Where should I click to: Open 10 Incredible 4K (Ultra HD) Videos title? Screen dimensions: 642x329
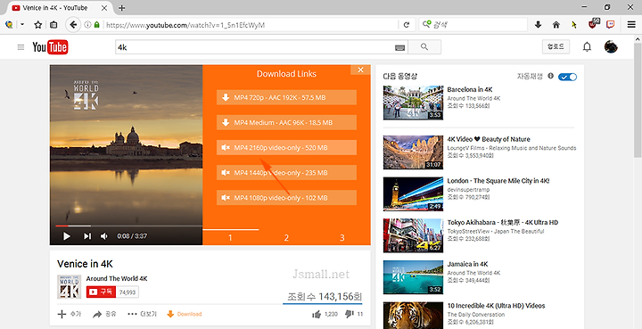pyautogui.click(x=496, y=306)
